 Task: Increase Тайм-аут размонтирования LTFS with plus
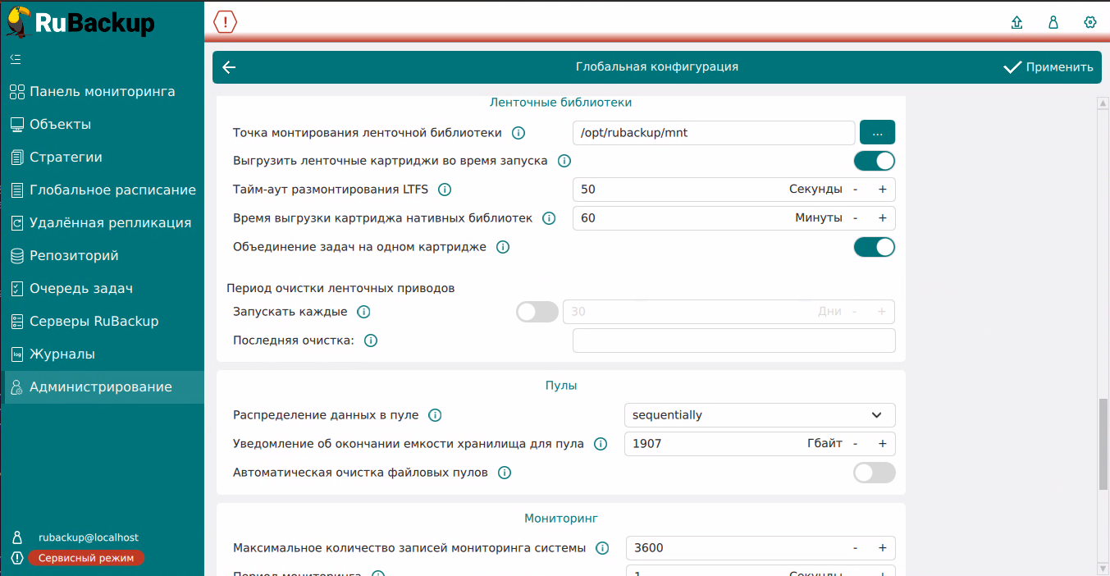click(883, 190)
